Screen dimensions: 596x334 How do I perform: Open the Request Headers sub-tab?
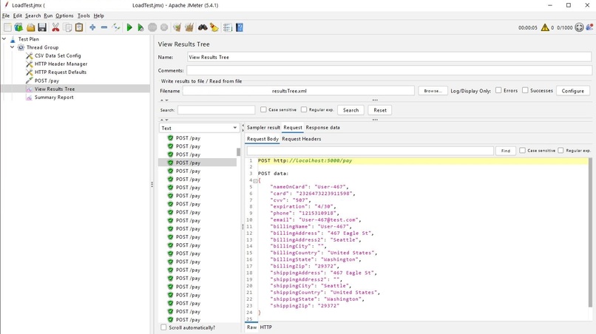pyautogui.click(x=302, y=139)
